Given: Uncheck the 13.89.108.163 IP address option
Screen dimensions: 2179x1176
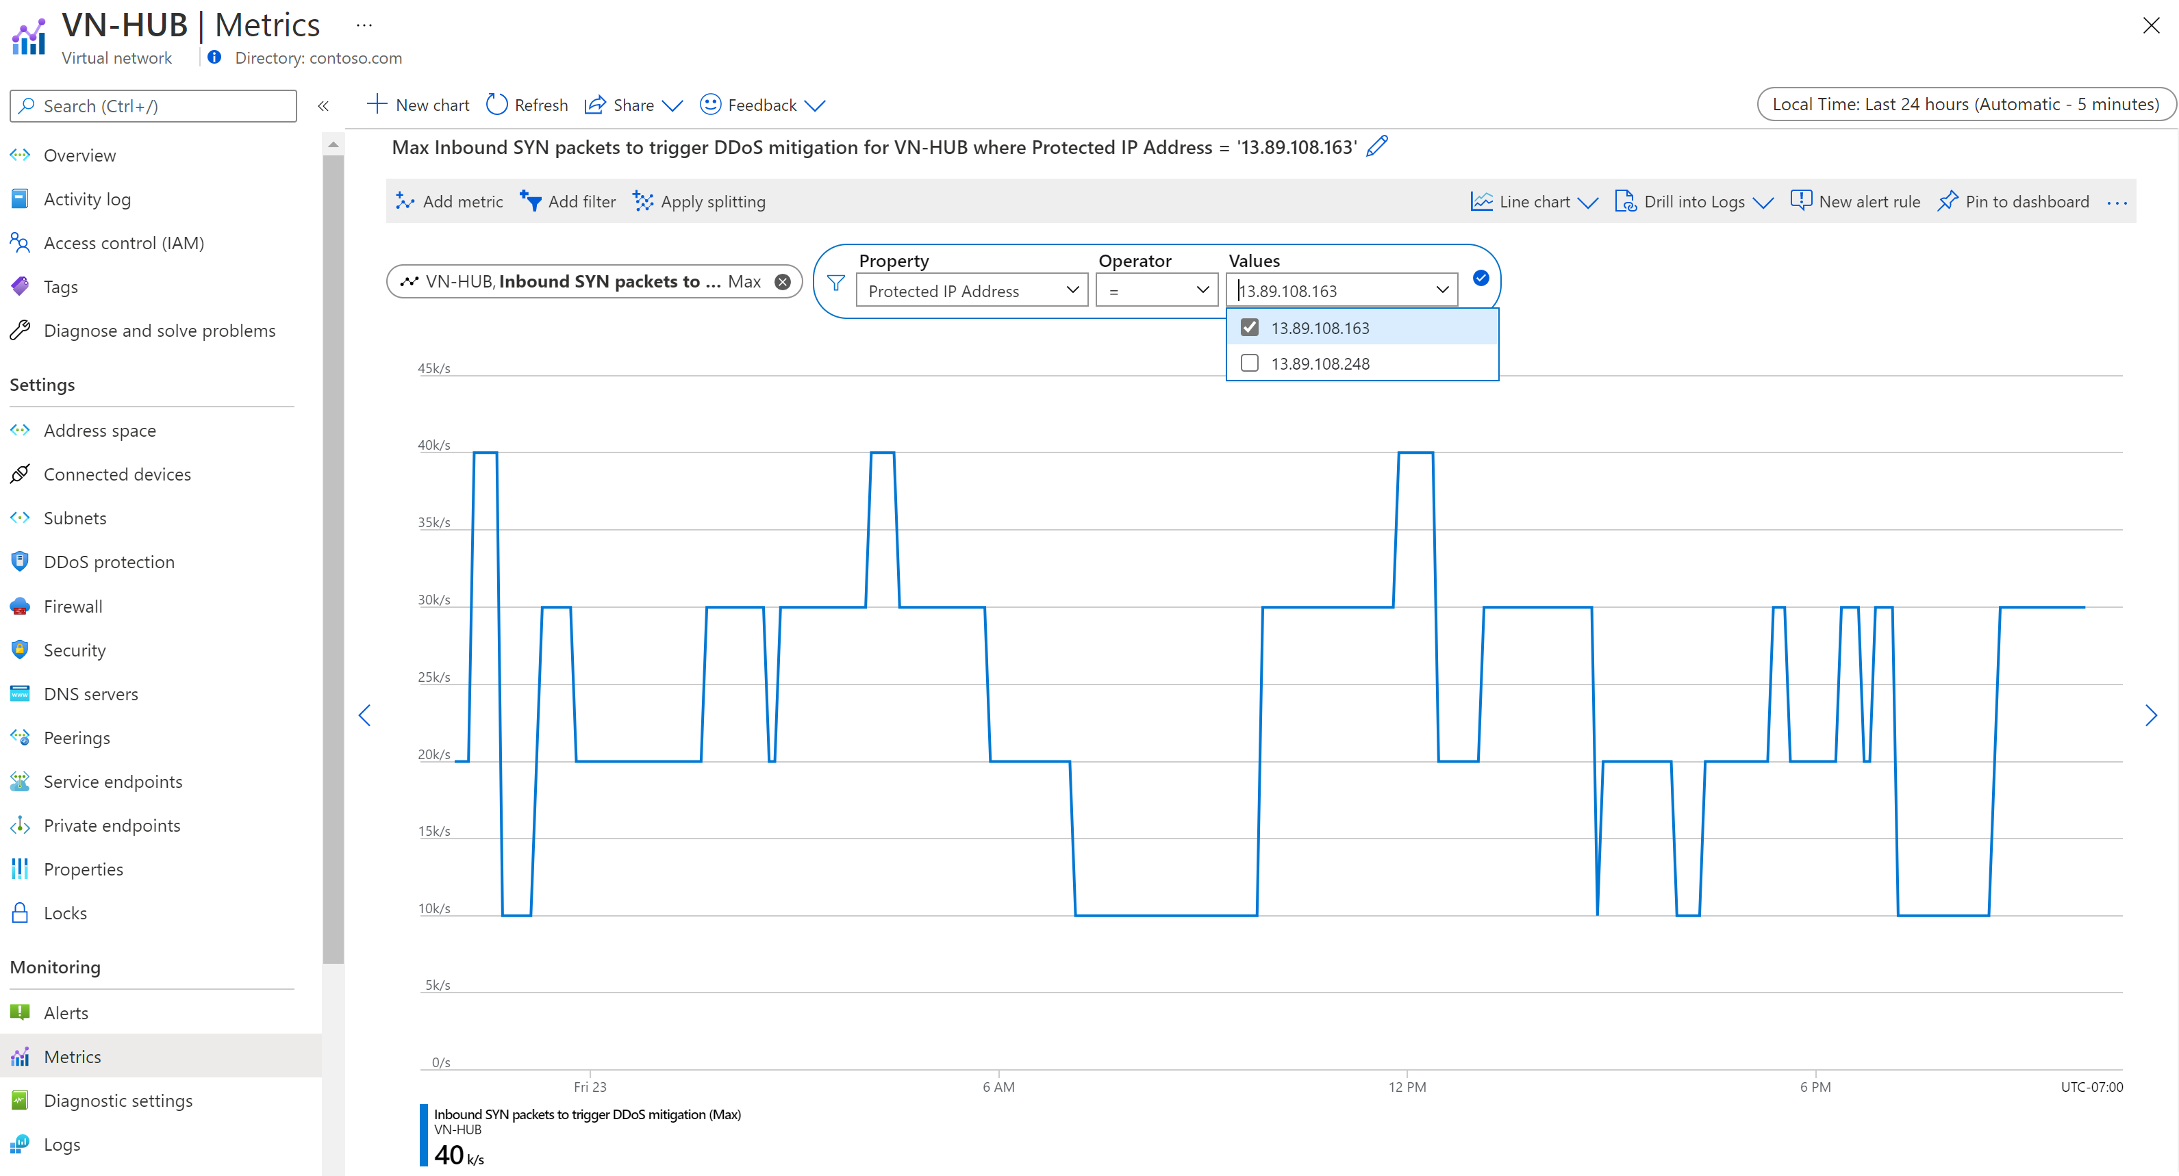Looking at the screenshot, I should point(1249,327).
